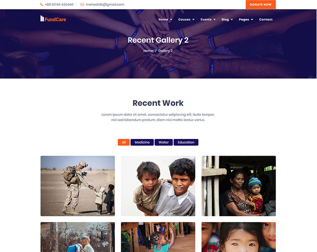
Task: Expand the Home menu dropdown arrow
Action: tap(171, 20)
